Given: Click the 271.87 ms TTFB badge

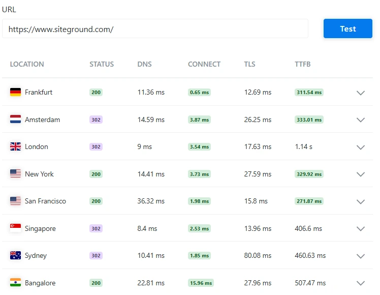Looking at the screenshot, I should (309, 201).
